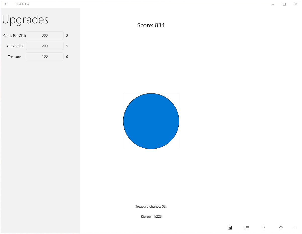Expand the three-dots more options menu
Viewport: 302px width, 234px height.
coord(295,228)
